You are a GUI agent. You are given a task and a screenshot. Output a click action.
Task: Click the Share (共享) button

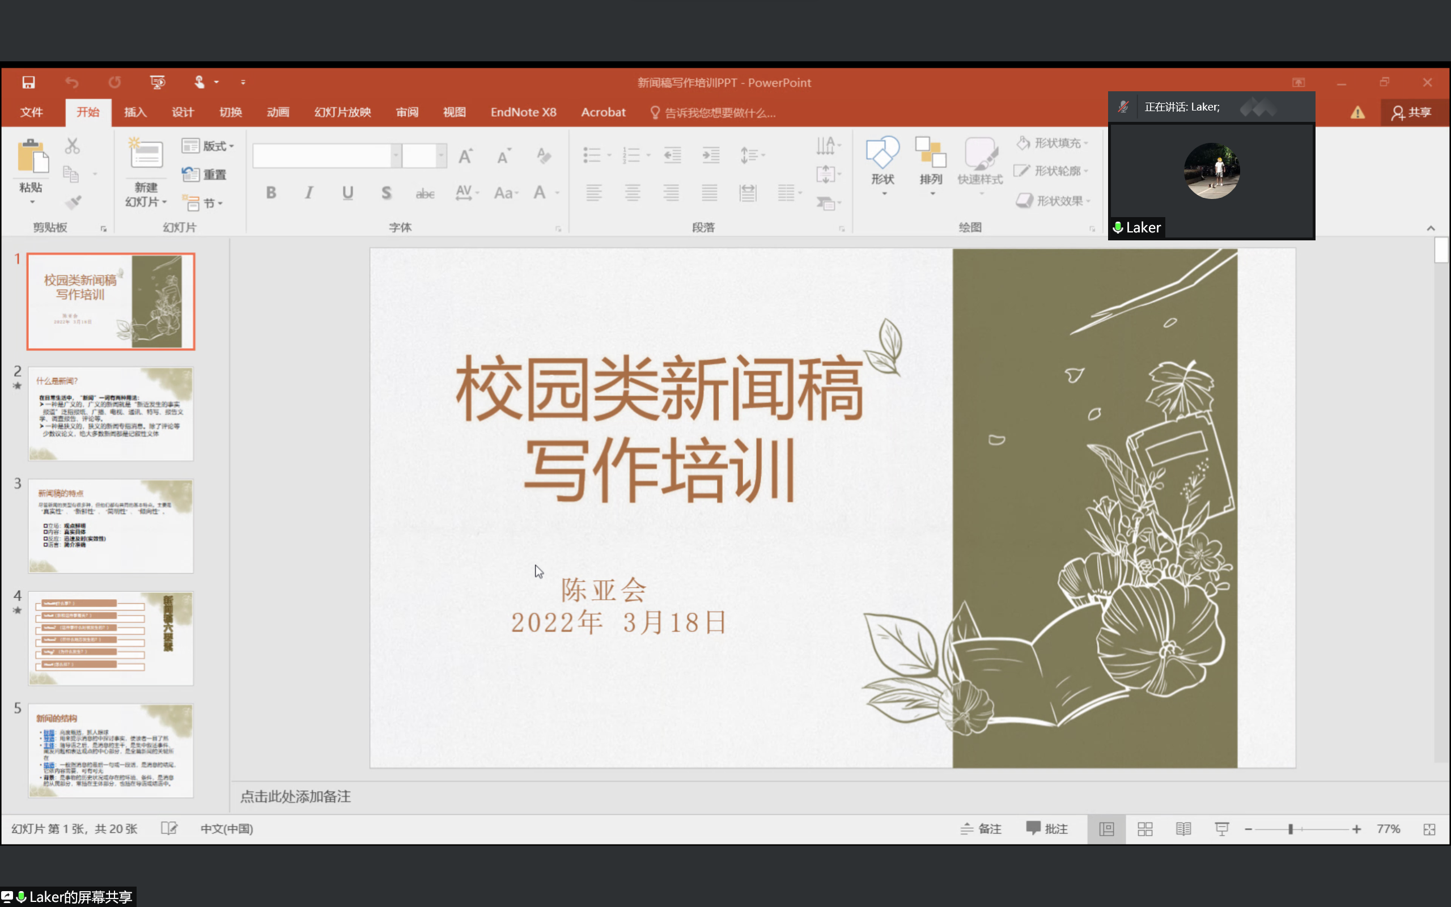1412,112
